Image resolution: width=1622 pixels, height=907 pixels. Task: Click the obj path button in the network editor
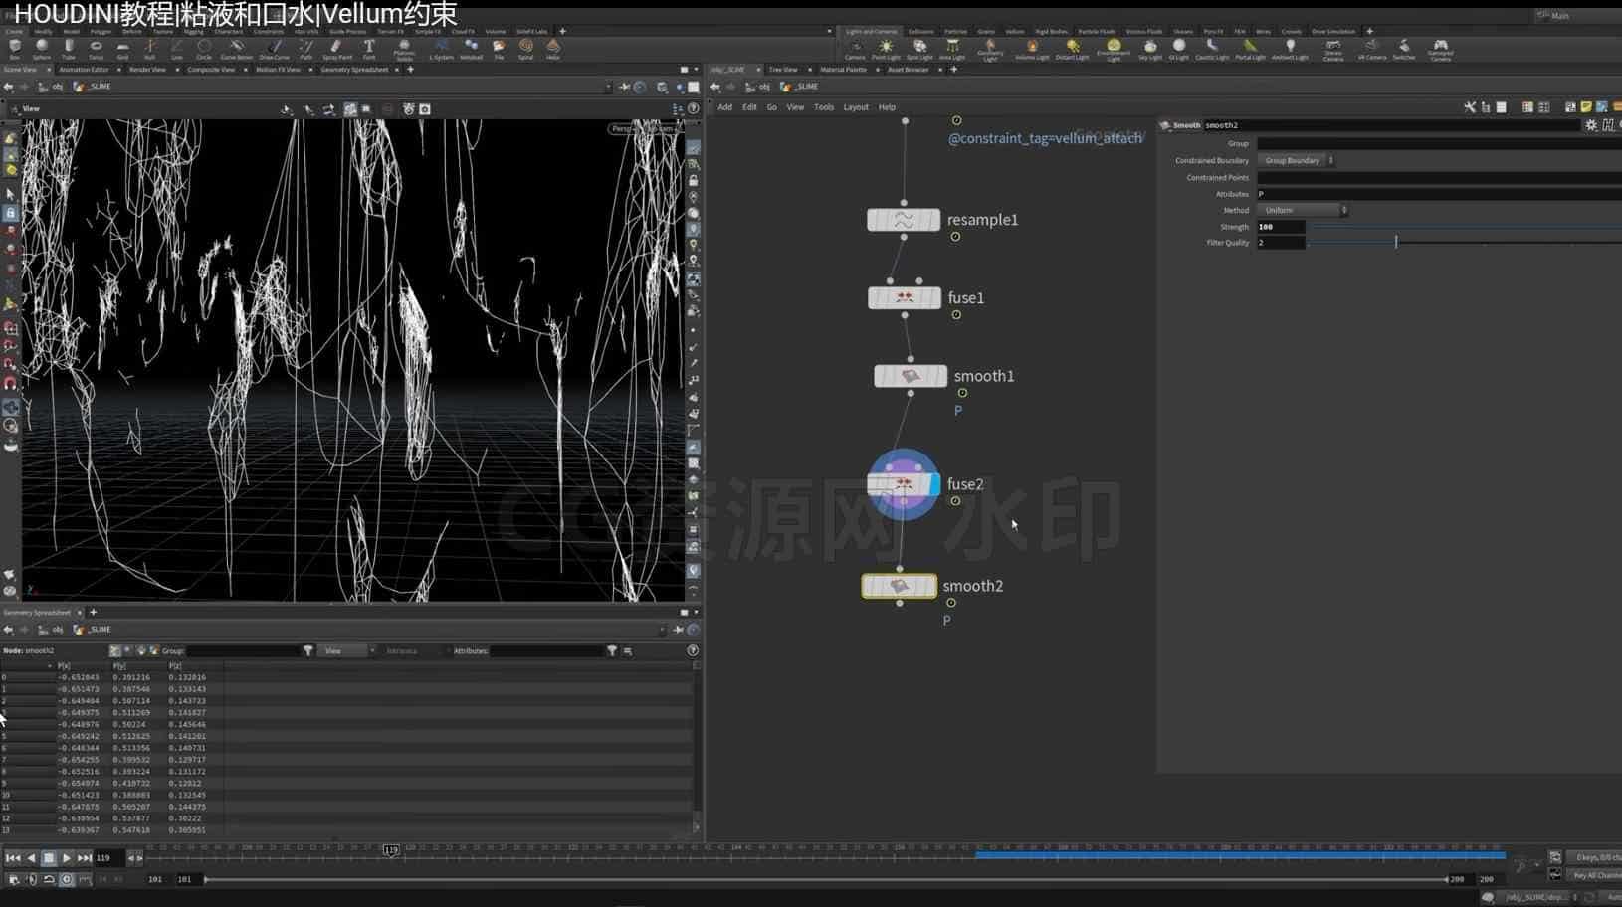coord(764,87)
